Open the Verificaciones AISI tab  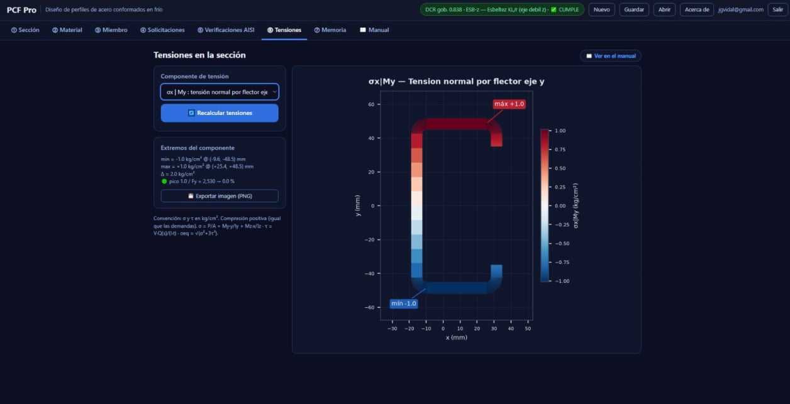click(x=226, y=30)
